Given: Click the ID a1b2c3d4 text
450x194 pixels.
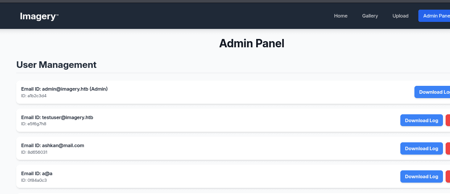Looking at the screenshot, I should tap(34, 95).
